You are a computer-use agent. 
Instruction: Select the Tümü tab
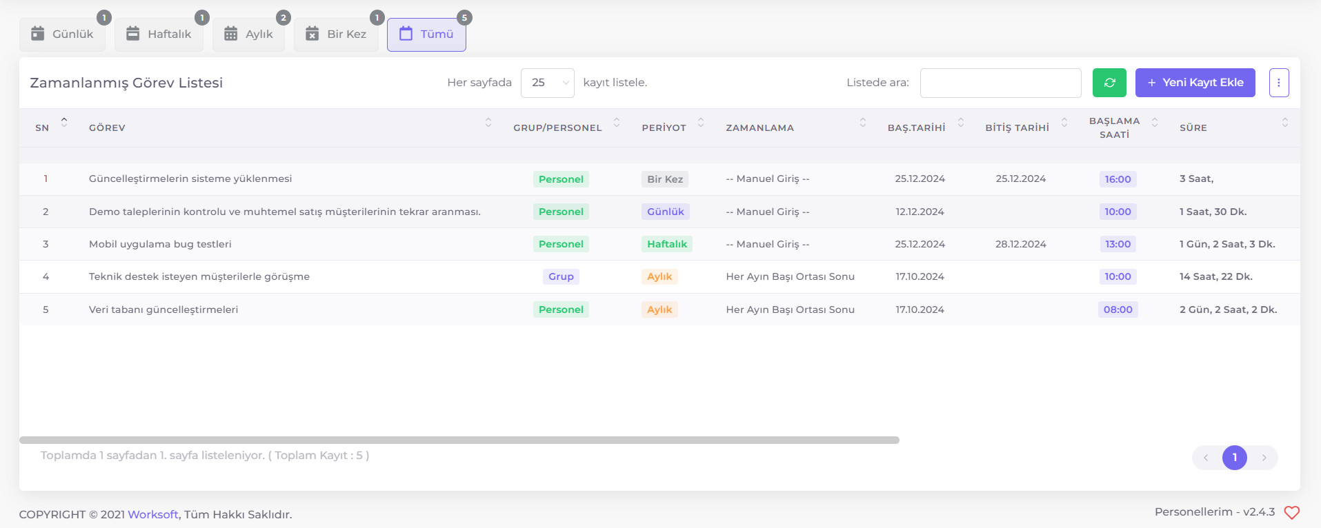(x=426, y=34)
